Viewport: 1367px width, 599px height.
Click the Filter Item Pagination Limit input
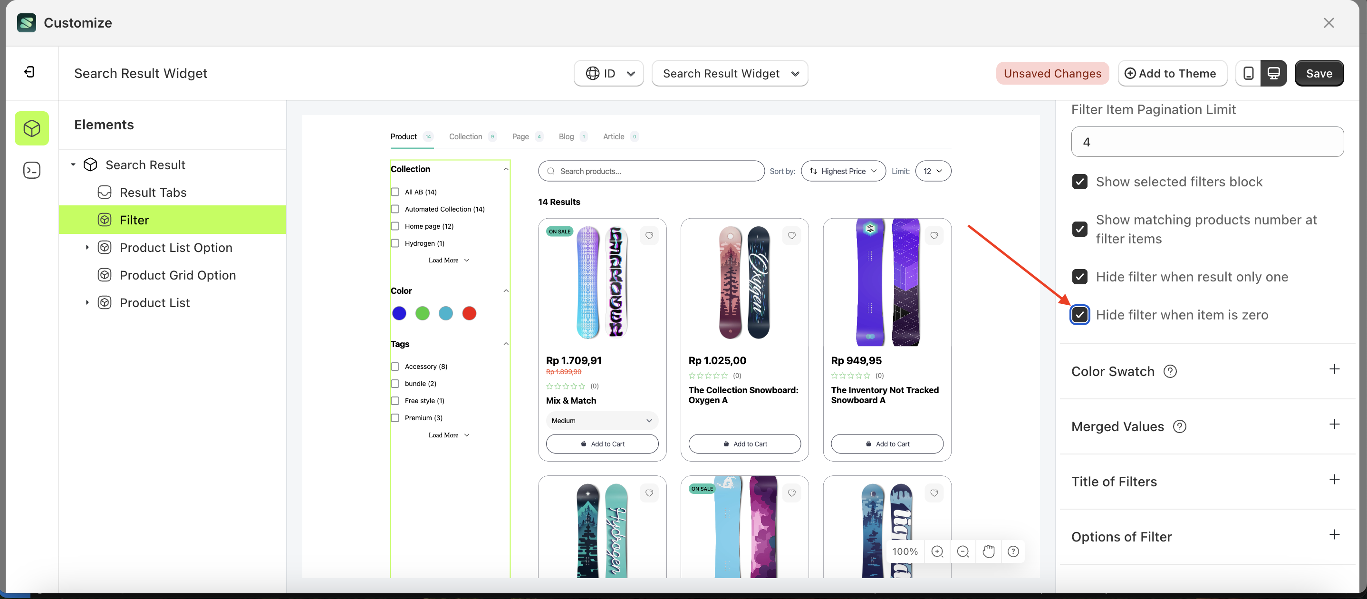tap(1207, 142)
